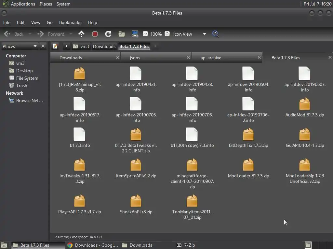Select the b1 (30th copy).7.3.info file

192,137
